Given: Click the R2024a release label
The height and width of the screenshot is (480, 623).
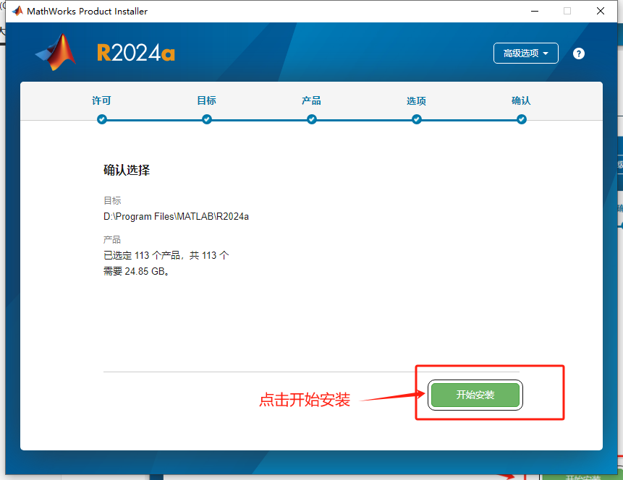Looking at the screenshot, I should click(136, 53).
